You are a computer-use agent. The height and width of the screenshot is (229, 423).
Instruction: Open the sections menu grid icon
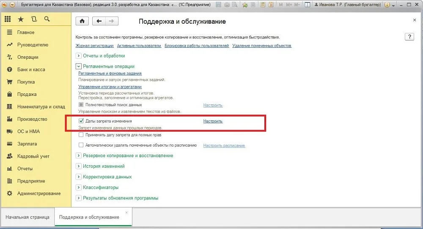[8, 19]
